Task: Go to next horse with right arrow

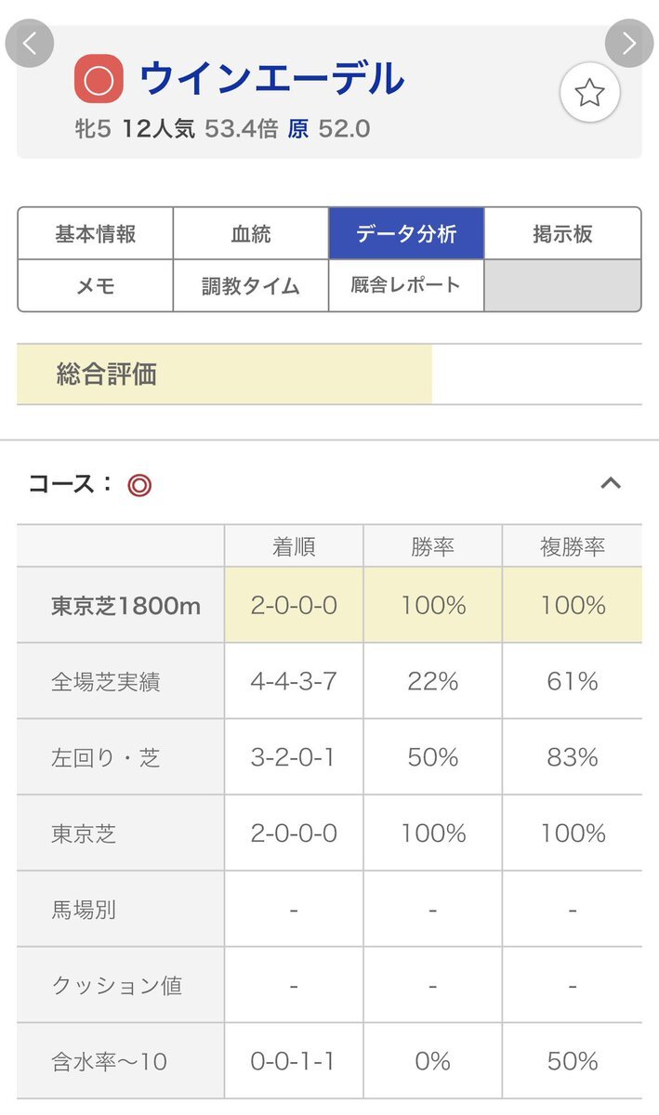Action: [x=629, y=44]
